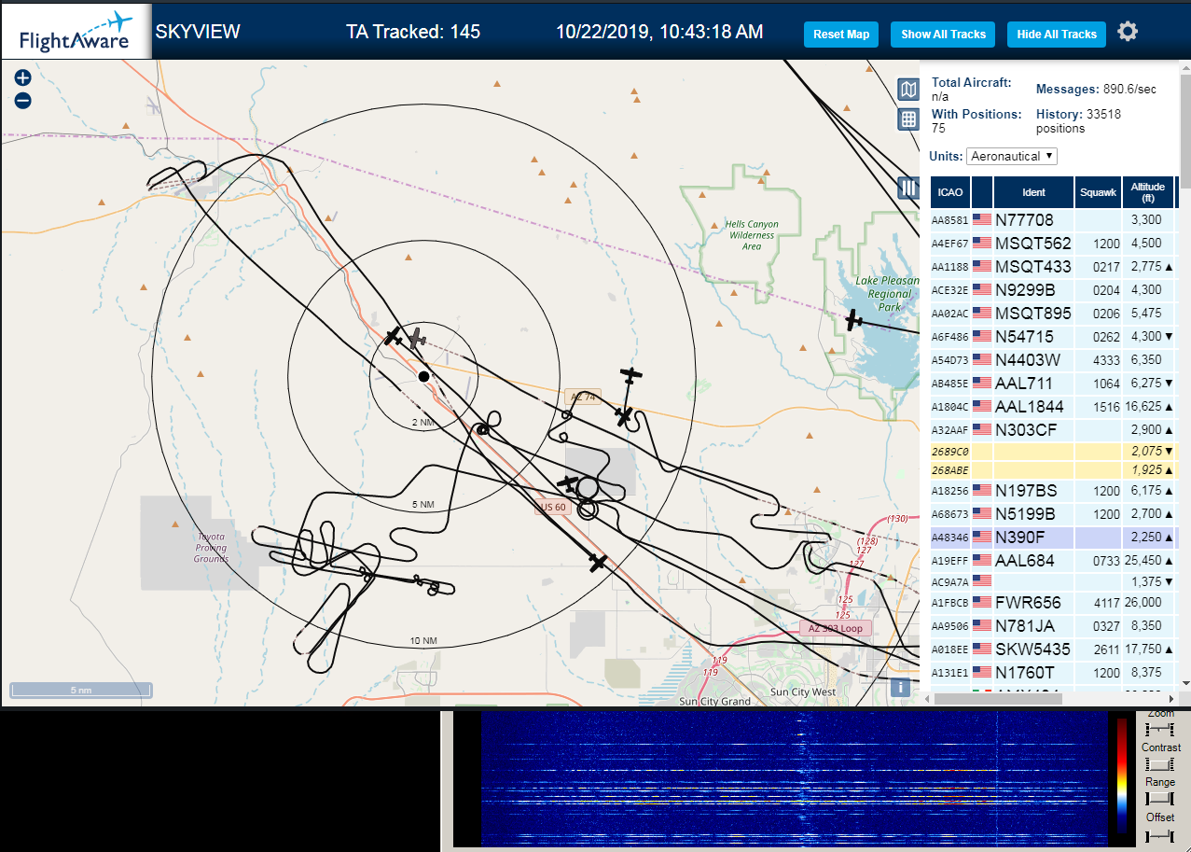Click the US flag in the MSQT562 row
The width and height of the screenshot is (1191, 852).
(981, 244)
